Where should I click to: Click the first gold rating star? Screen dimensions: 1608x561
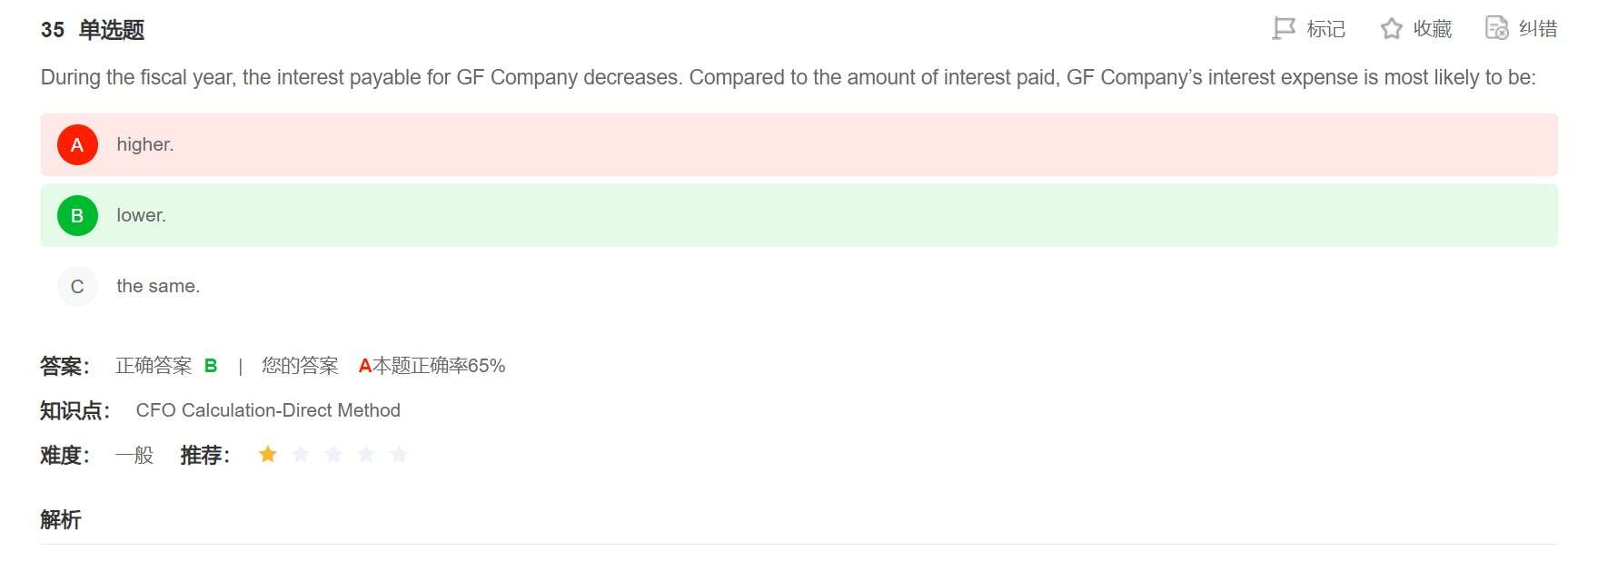coord(267,454)
